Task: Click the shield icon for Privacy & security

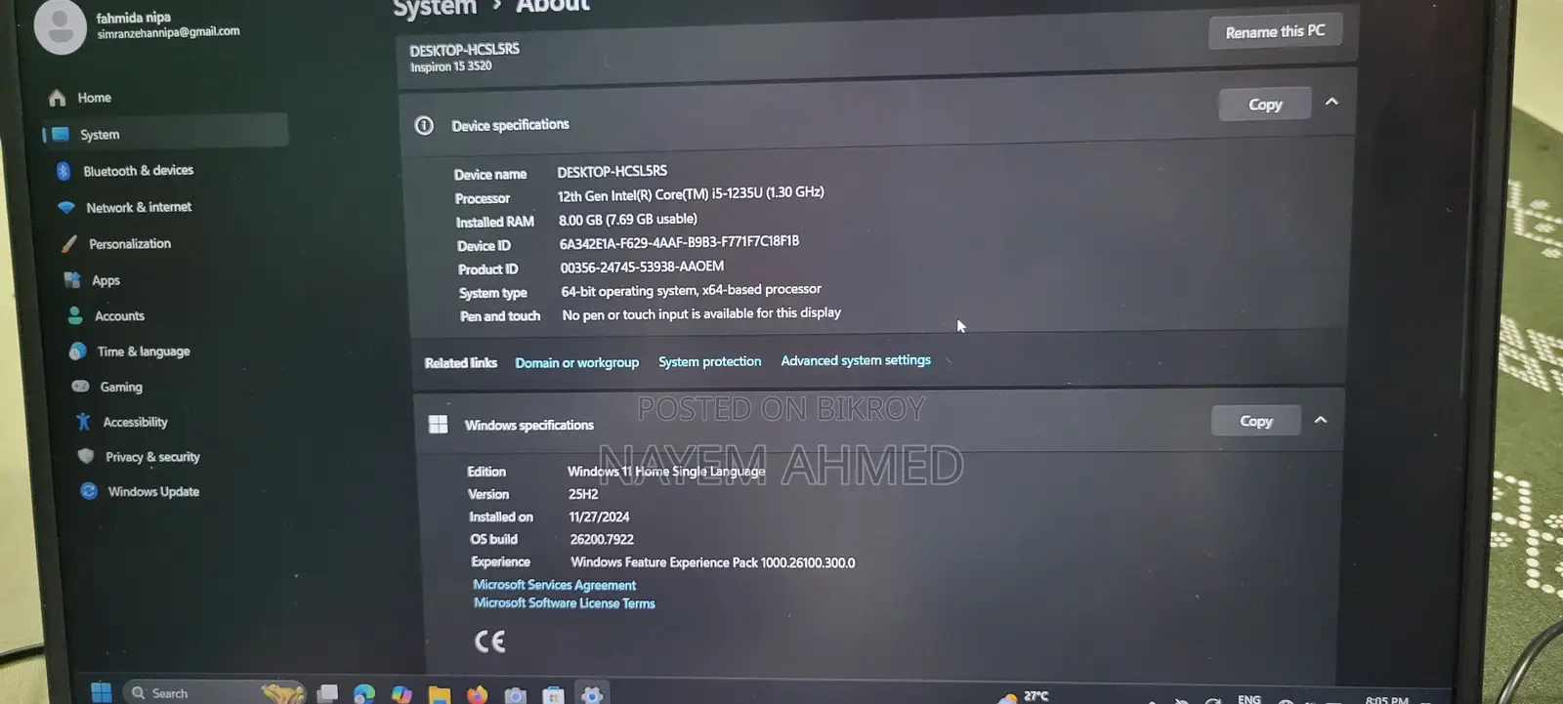Action: [x=86, y=456]
